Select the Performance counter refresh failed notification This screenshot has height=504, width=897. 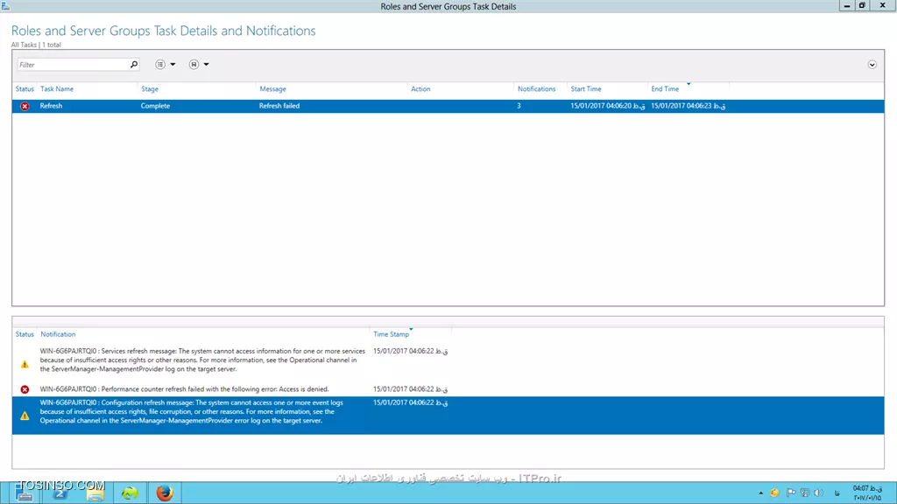tap(184, 389)
